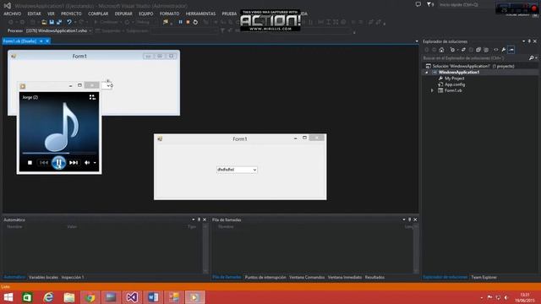Skip to next track in media player
This screenshot has width=541, height=304.
(x=74, y=163)
